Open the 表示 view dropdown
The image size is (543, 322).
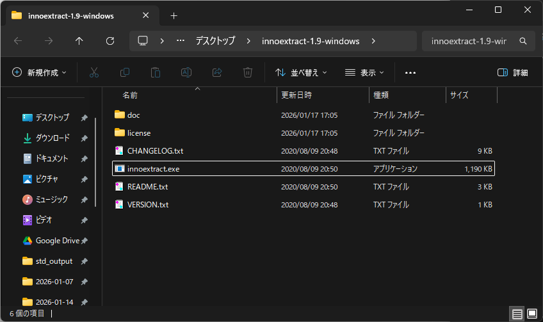tap(364, 72)
